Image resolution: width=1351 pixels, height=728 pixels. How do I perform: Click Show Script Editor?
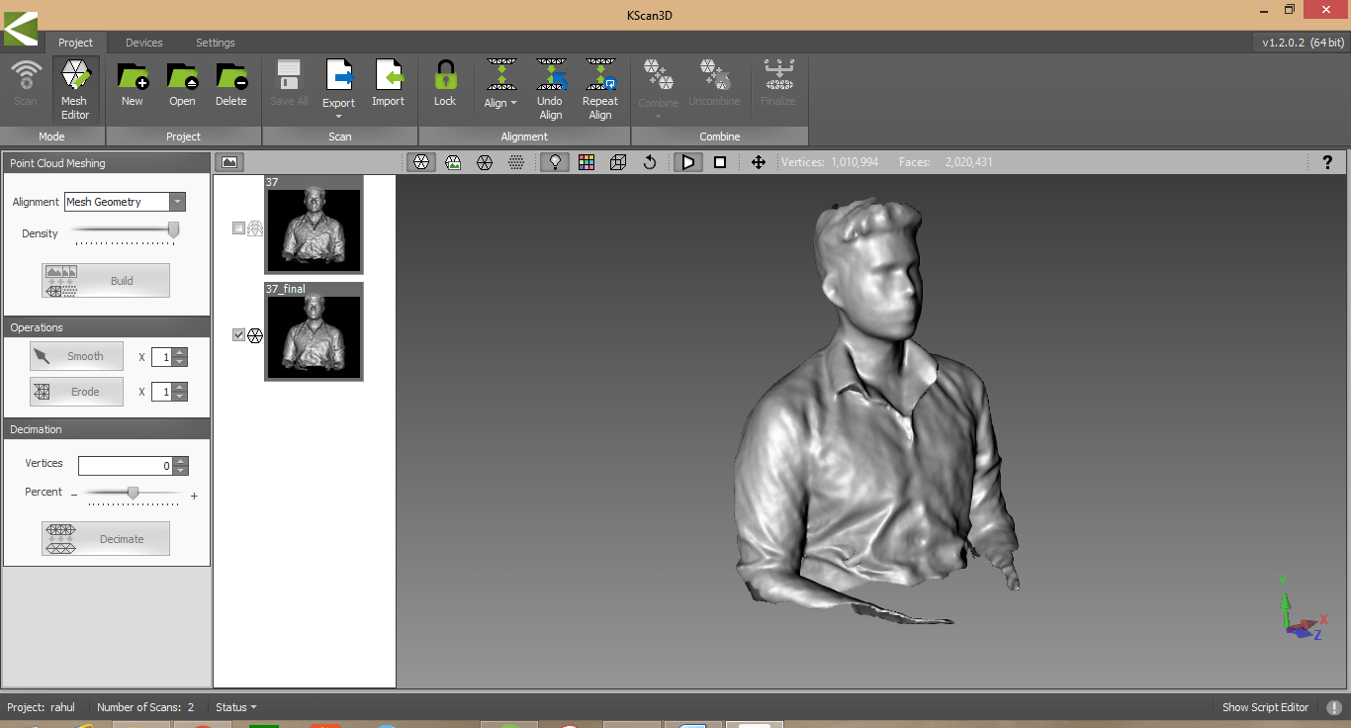pyautogui.click(x=1265, y=707)
